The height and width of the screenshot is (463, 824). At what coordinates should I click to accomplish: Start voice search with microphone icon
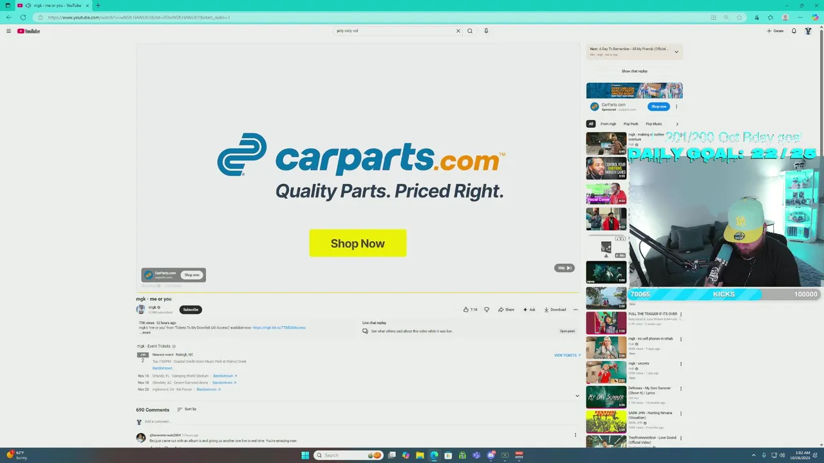point(486,31)
